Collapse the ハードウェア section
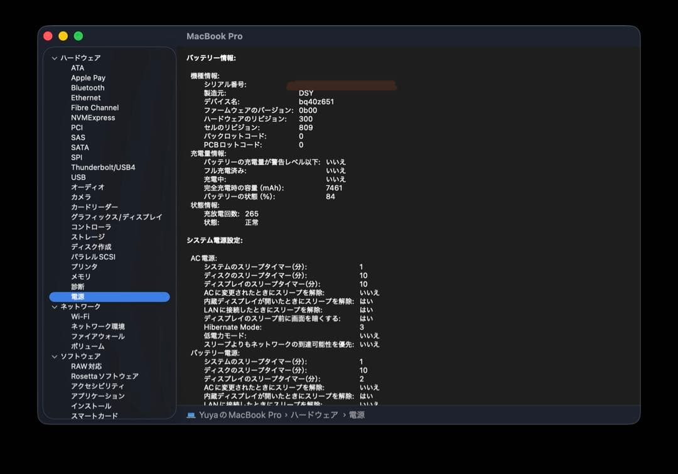678x474 pixels. pyautogui.click(x=55, y=57)
